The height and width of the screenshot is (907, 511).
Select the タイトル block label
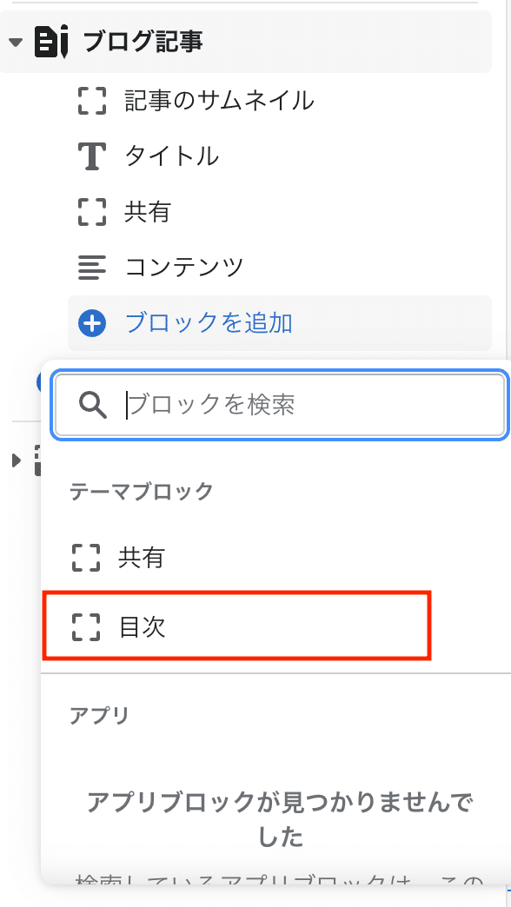tap(172, 156)
